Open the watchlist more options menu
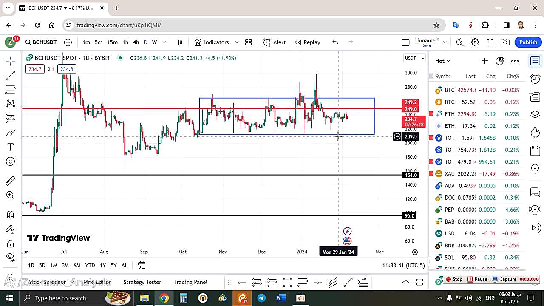Image resolution: width=544 pixels, height=306 pixels. click(515, 61)
